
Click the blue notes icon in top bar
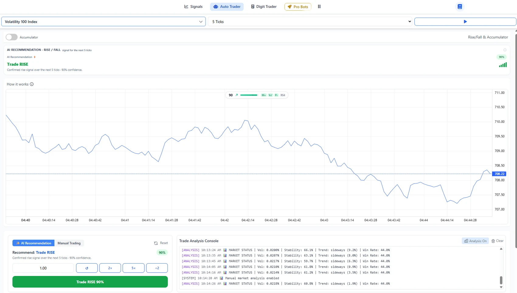(460, 7)
